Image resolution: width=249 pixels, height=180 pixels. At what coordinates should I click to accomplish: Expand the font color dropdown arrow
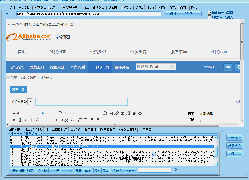coord(42,120)
